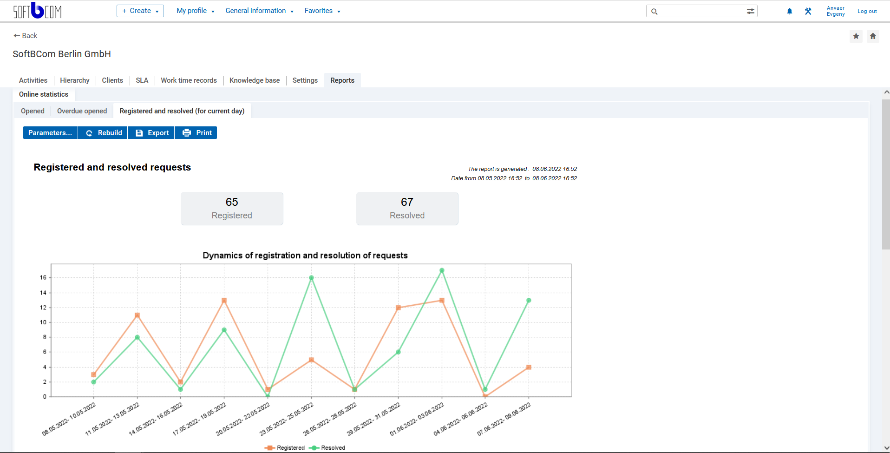Click the Back link
The image size is (890, 453).
click(x=25, y=35)
